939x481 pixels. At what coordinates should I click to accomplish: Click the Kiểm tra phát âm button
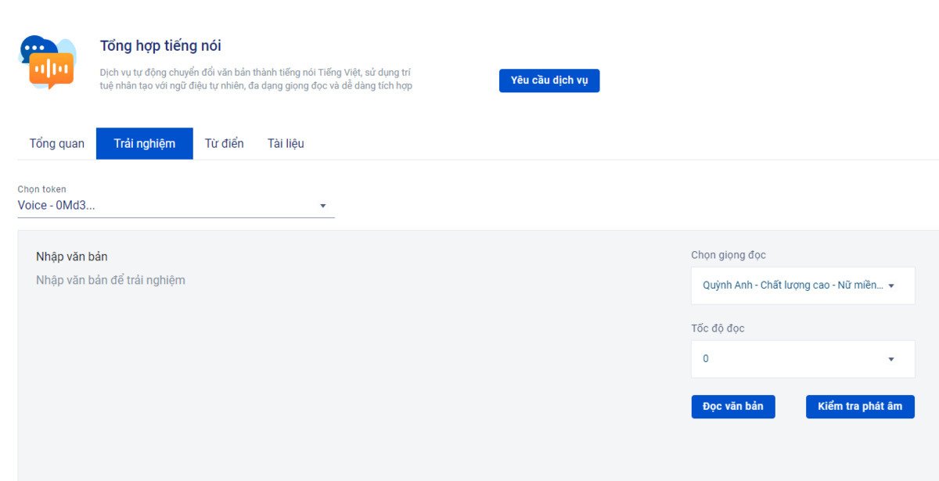click(860, 407)
